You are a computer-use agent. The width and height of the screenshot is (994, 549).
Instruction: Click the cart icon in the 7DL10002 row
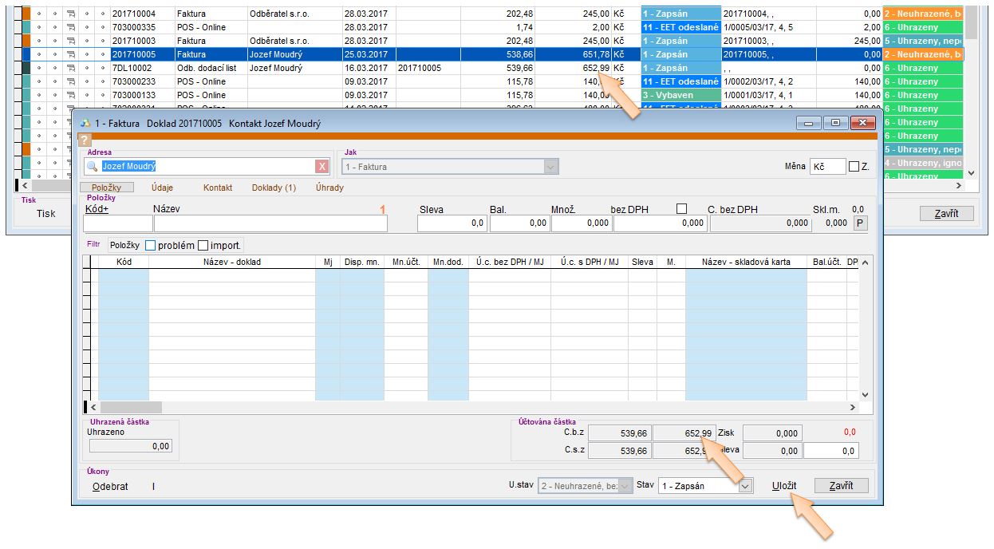(71, 68)
